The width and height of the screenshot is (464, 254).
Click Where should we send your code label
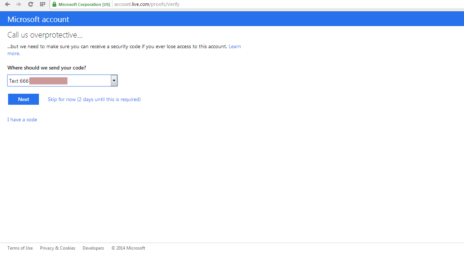click(x=47, y=68)
